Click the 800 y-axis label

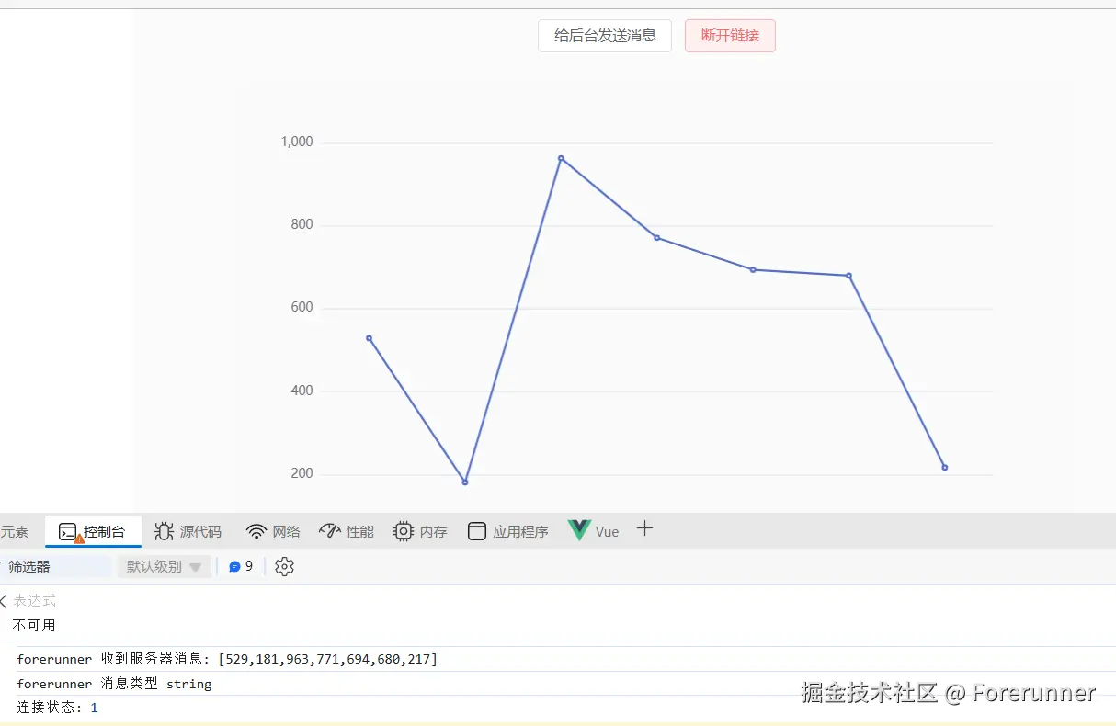click(302, 224)
